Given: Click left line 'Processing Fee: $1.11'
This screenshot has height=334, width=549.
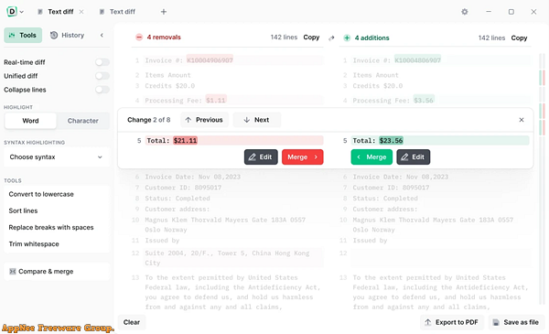Looking at the screenshot, I should pos(186,101).
